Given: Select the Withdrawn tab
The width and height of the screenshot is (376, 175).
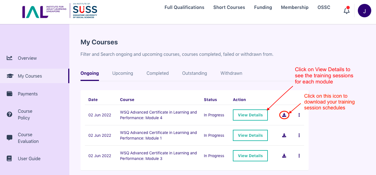Looking at the screenshot, I should (x=231, y=73).
